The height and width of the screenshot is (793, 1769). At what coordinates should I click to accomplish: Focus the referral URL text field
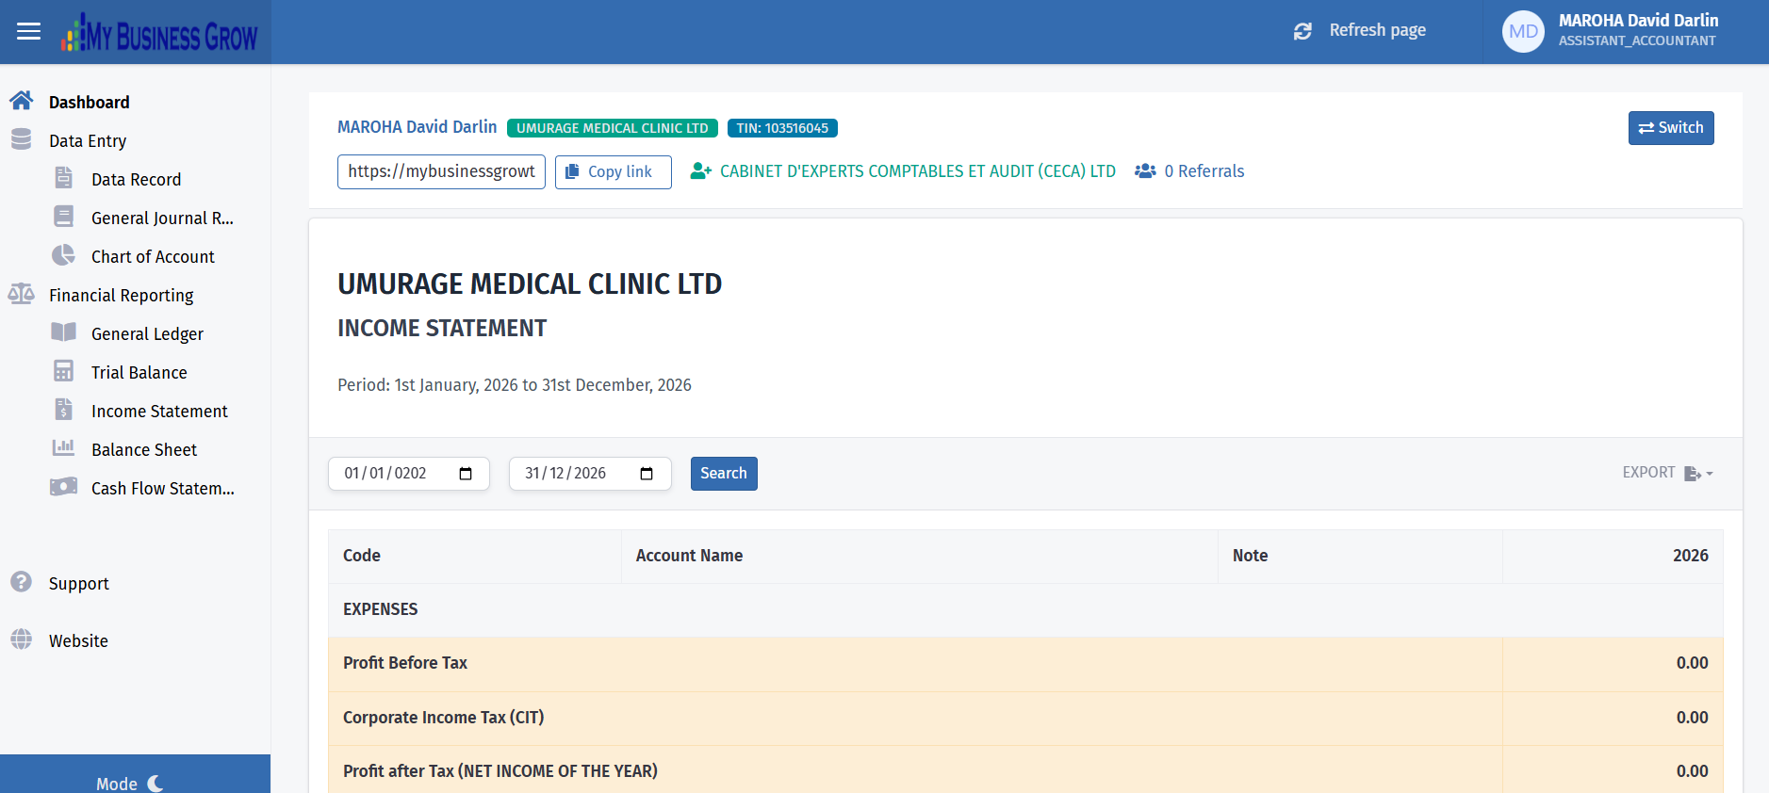pos(441,172)
